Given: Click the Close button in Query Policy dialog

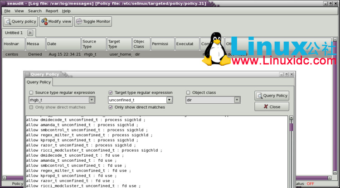Looking at the screenshot, I should pos(272,106).
